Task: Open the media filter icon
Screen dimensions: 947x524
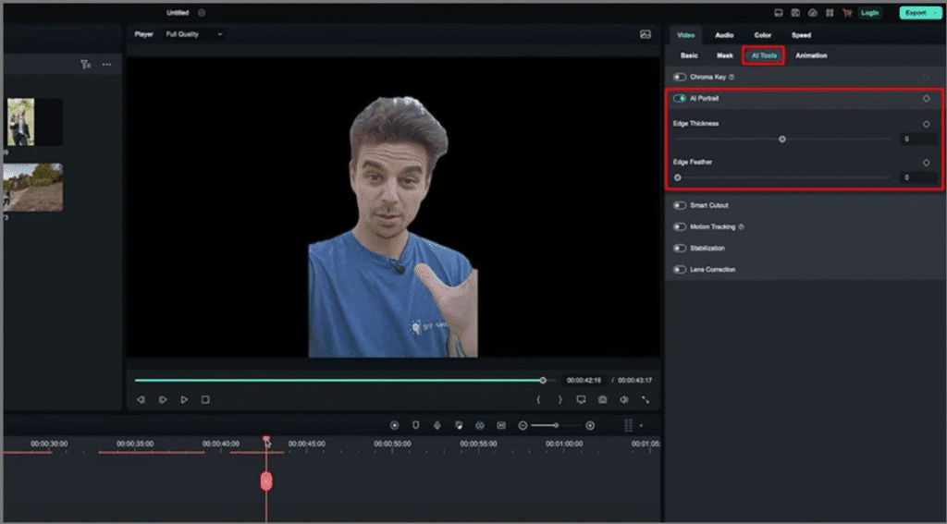Action: pos(86,65)
